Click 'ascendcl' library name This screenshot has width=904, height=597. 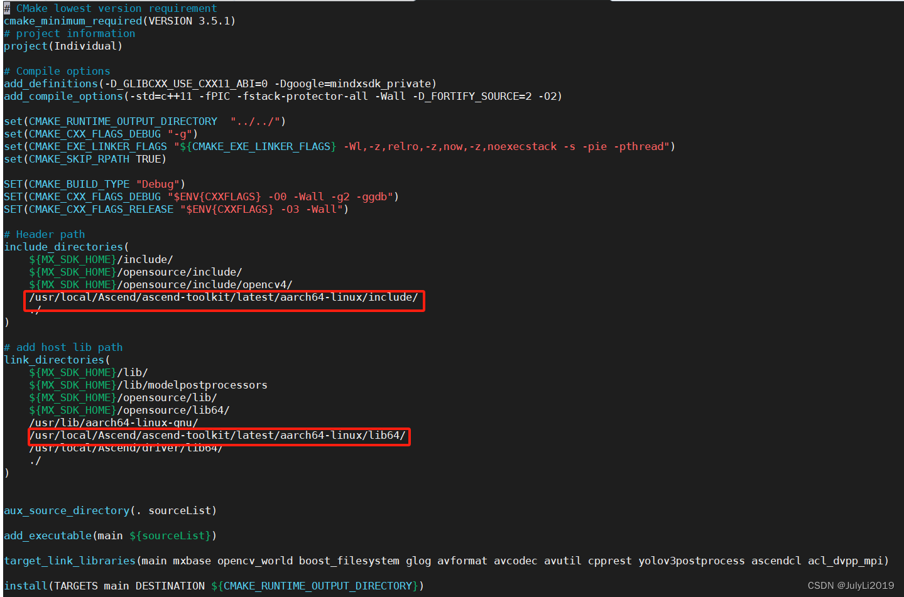point(776,561)
